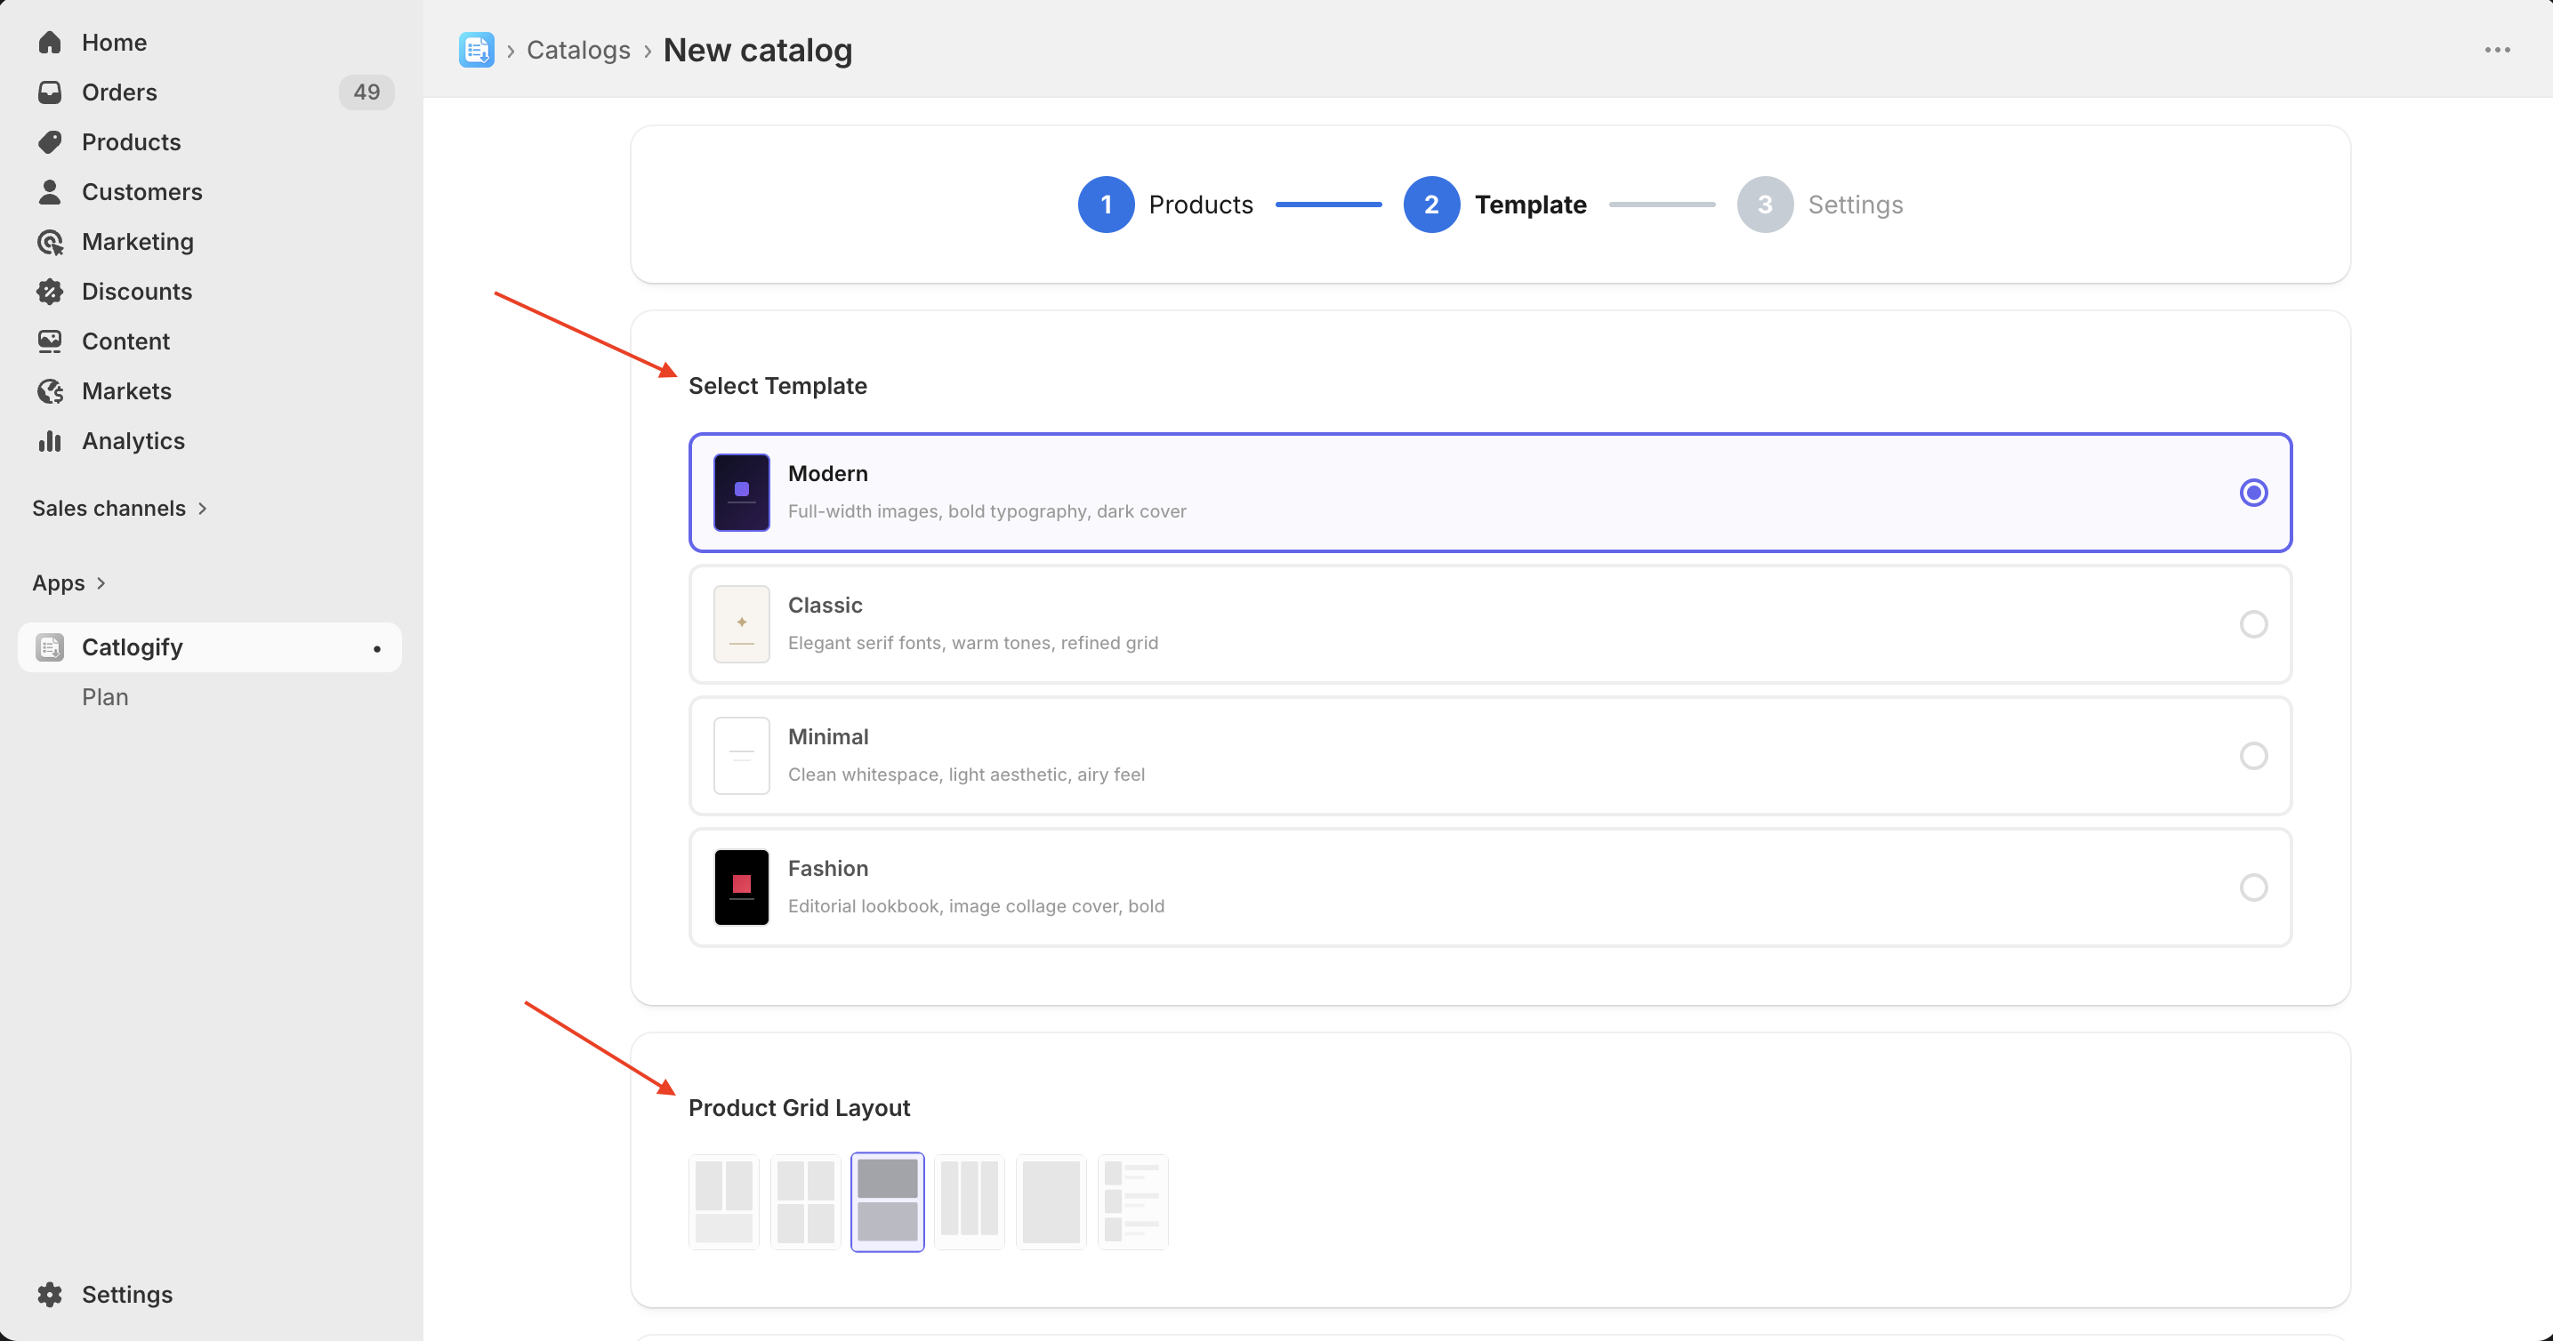Click the Markets sidebar label
Image resolution: width=2553 pixels, height=1341 pixels.
click(x=127, y=391)
